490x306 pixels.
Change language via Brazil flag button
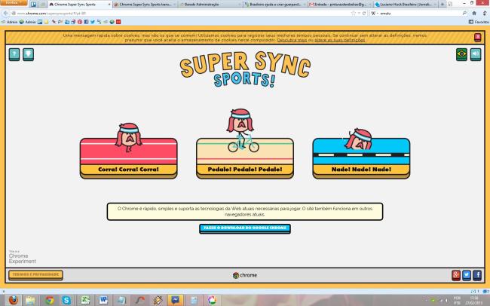pyautogui.click(x=461, y=54)
